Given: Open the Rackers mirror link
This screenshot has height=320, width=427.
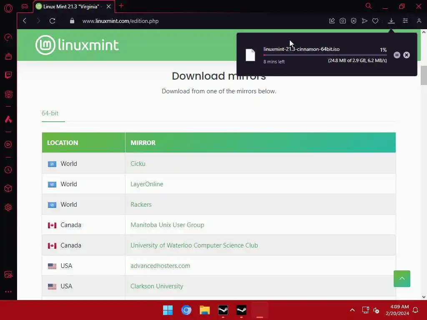Looking at the screenshot, I should tap(141, 204).
